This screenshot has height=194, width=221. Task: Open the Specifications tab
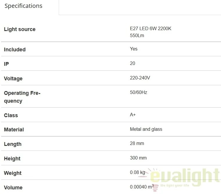[23, 6]
